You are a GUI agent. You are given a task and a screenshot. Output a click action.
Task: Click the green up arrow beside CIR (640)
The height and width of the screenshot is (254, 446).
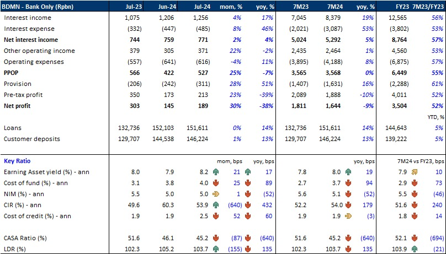point(216,205)
